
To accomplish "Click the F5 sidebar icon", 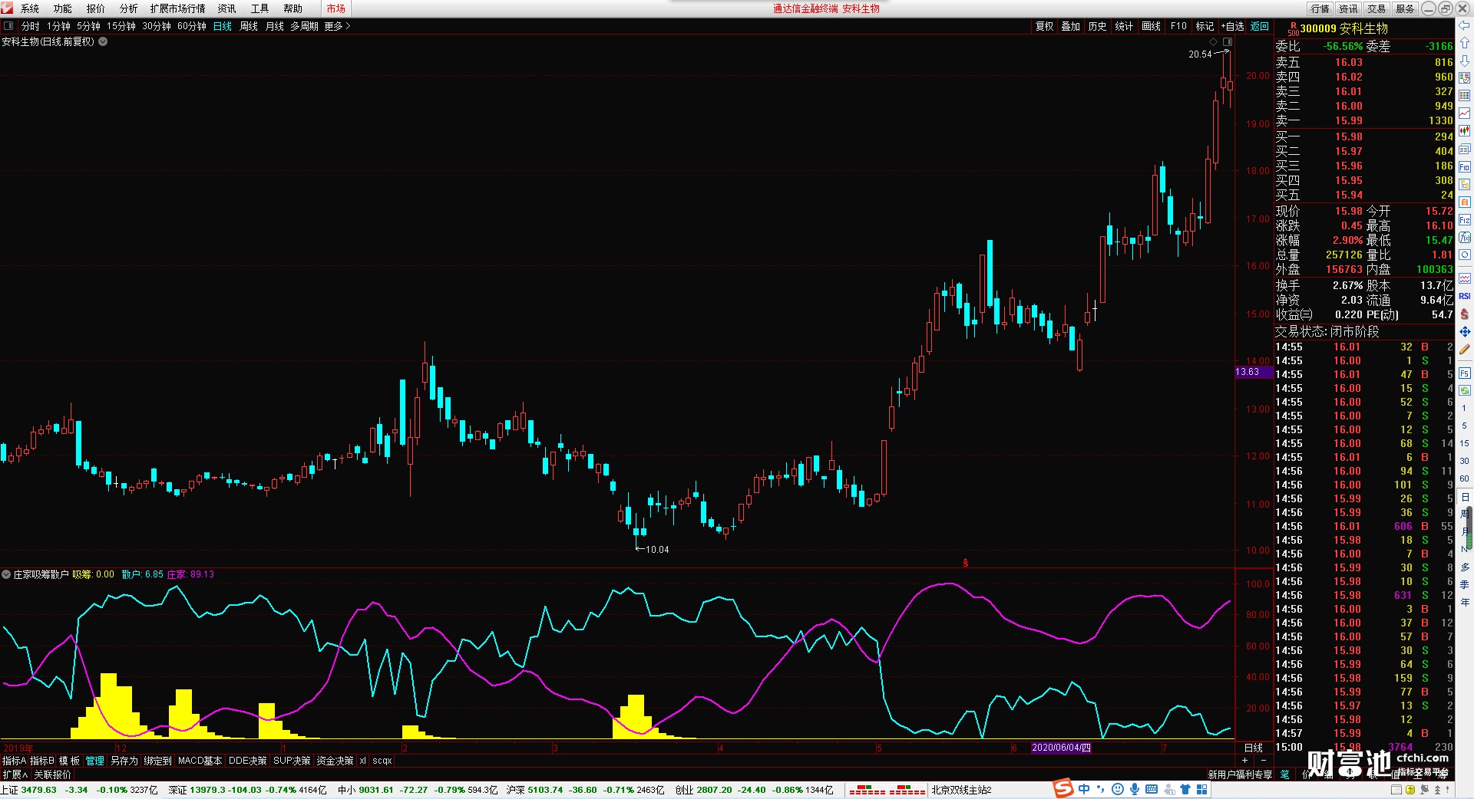I will (x=1465, y=373).
